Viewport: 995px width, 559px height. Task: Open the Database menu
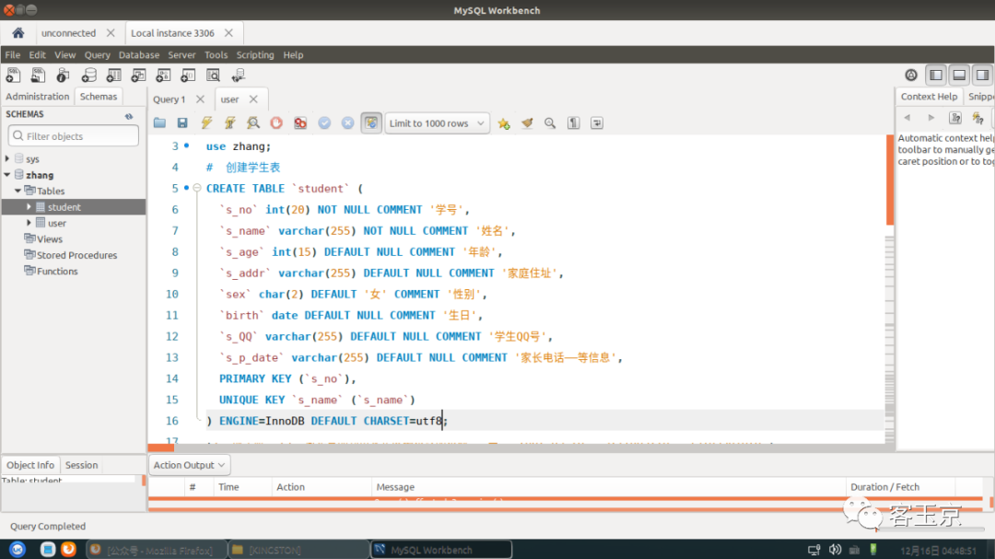click(139, 54)
